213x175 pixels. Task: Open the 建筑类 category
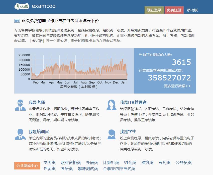point(147,162)
